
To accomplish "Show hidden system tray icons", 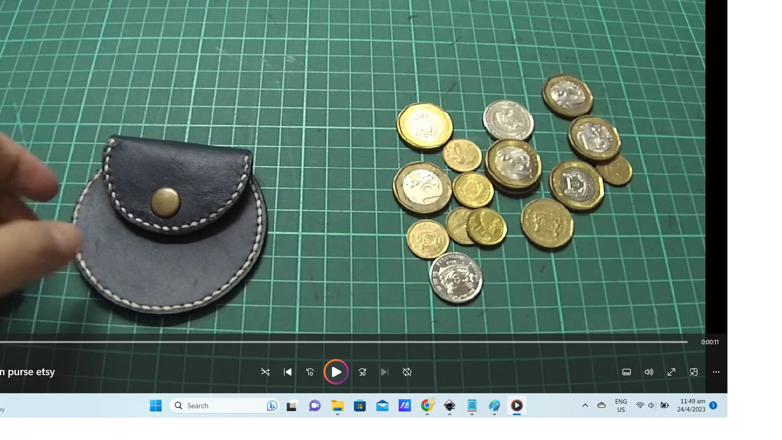I will click(585, 405).
